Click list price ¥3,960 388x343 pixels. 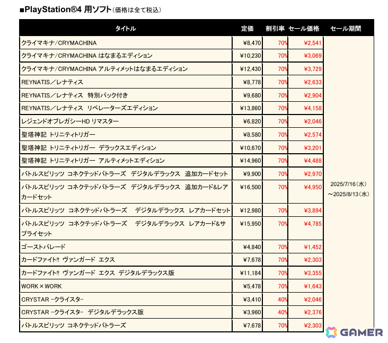click(252, 312)
